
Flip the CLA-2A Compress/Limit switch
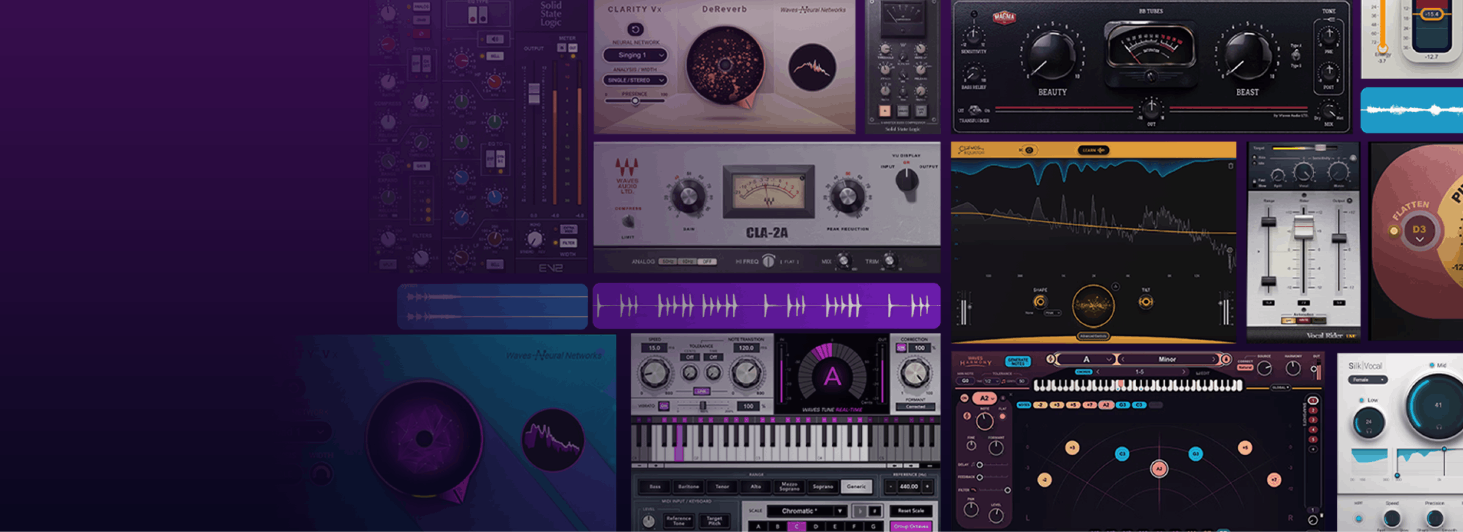point(628,222)
